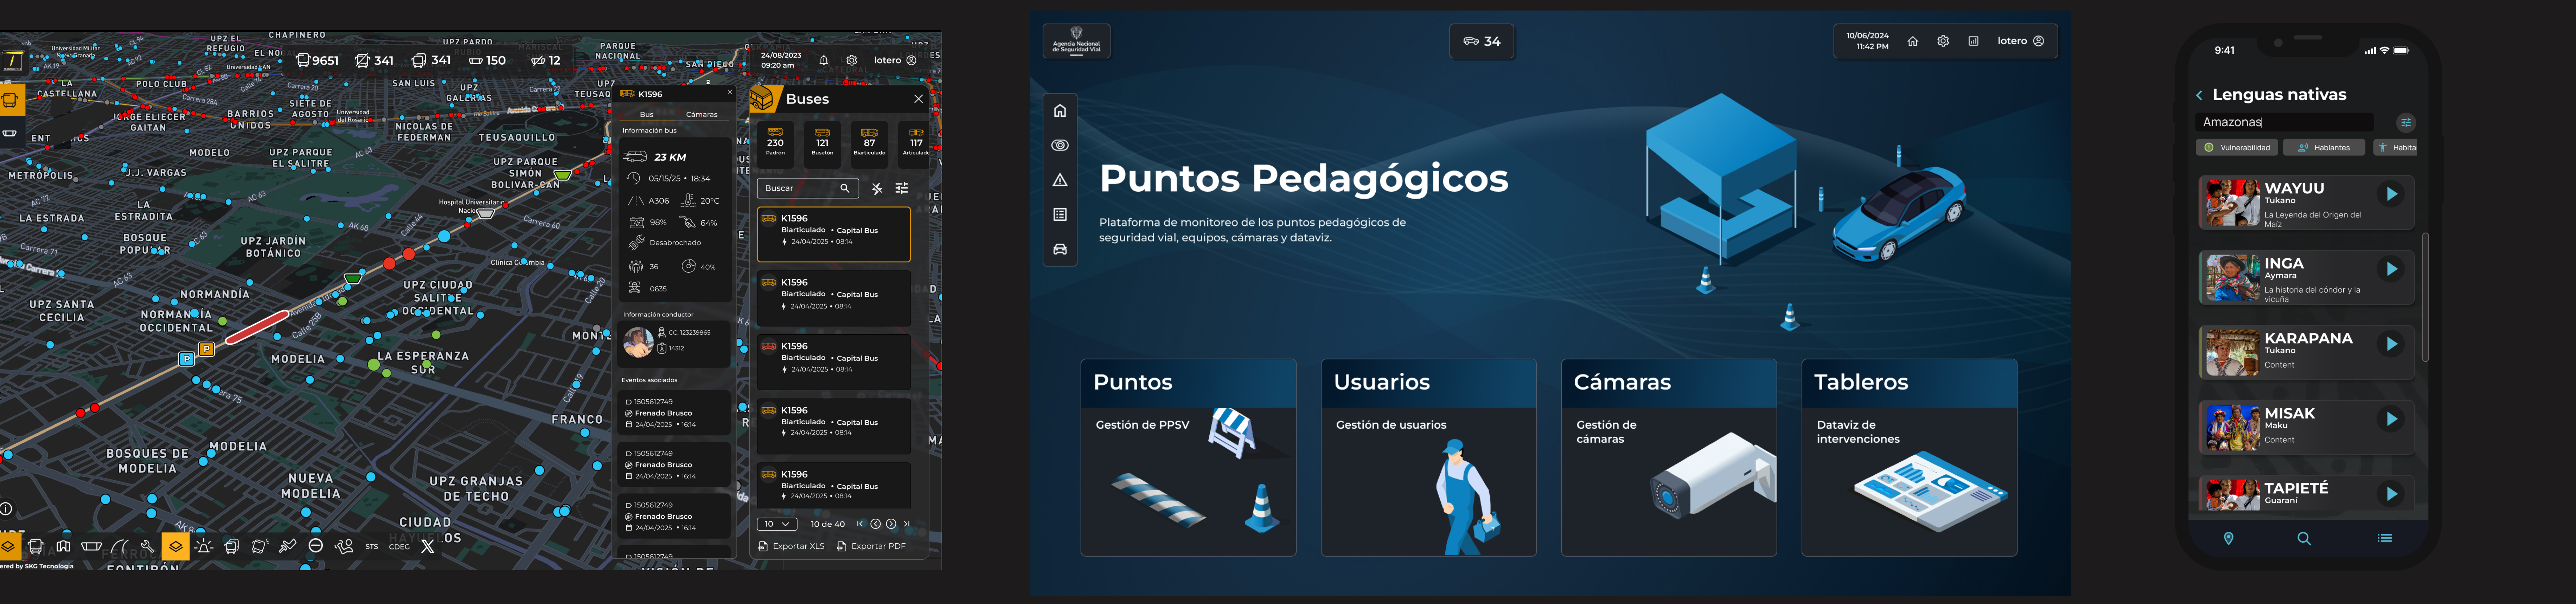
Task: Play the KARAPANA language entry
Action: click(2391, 344)
